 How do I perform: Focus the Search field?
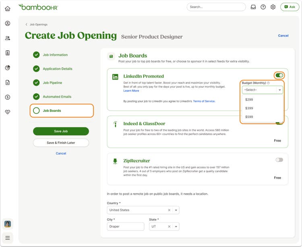coord(216,7)
